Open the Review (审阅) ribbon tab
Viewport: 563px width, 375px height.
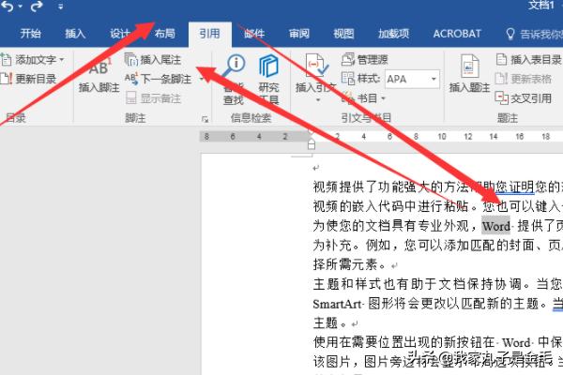pos(298,34)
